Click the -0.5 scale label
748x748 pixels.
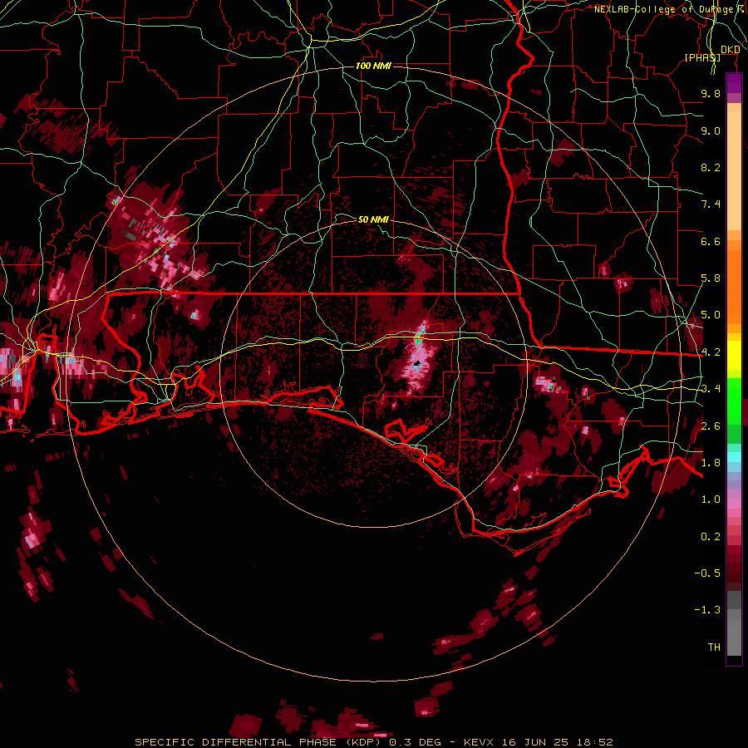coord(707,573)
